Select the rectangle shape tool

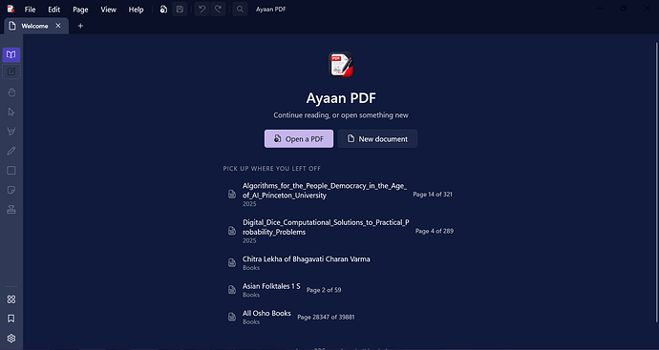pyautogui.click(x=11, y=171)
